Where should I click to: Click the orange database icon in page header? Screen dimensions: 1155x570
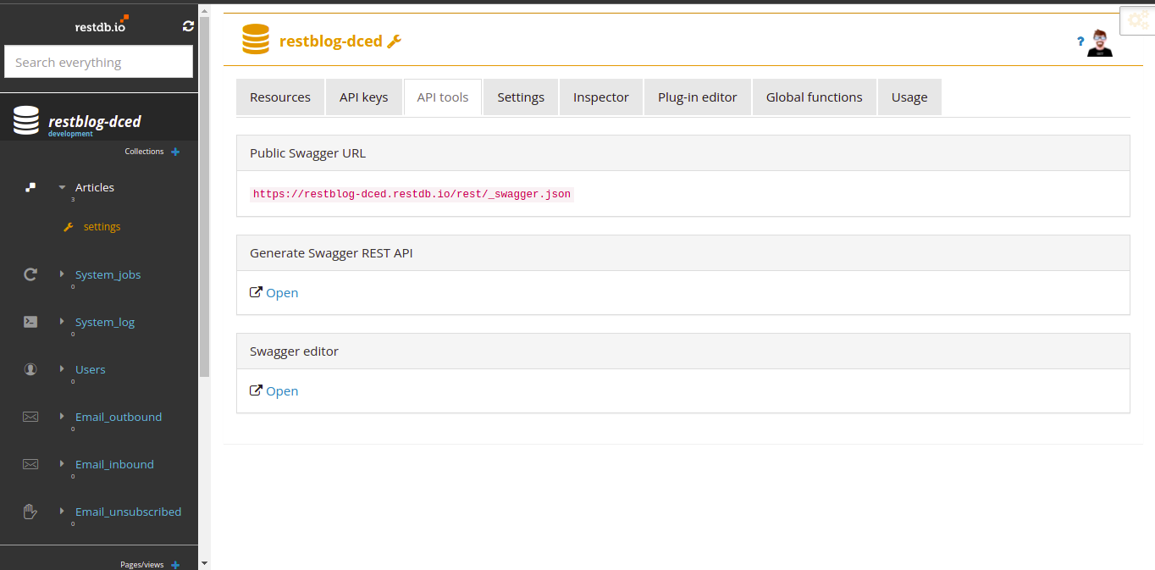(x=256, y=40)
